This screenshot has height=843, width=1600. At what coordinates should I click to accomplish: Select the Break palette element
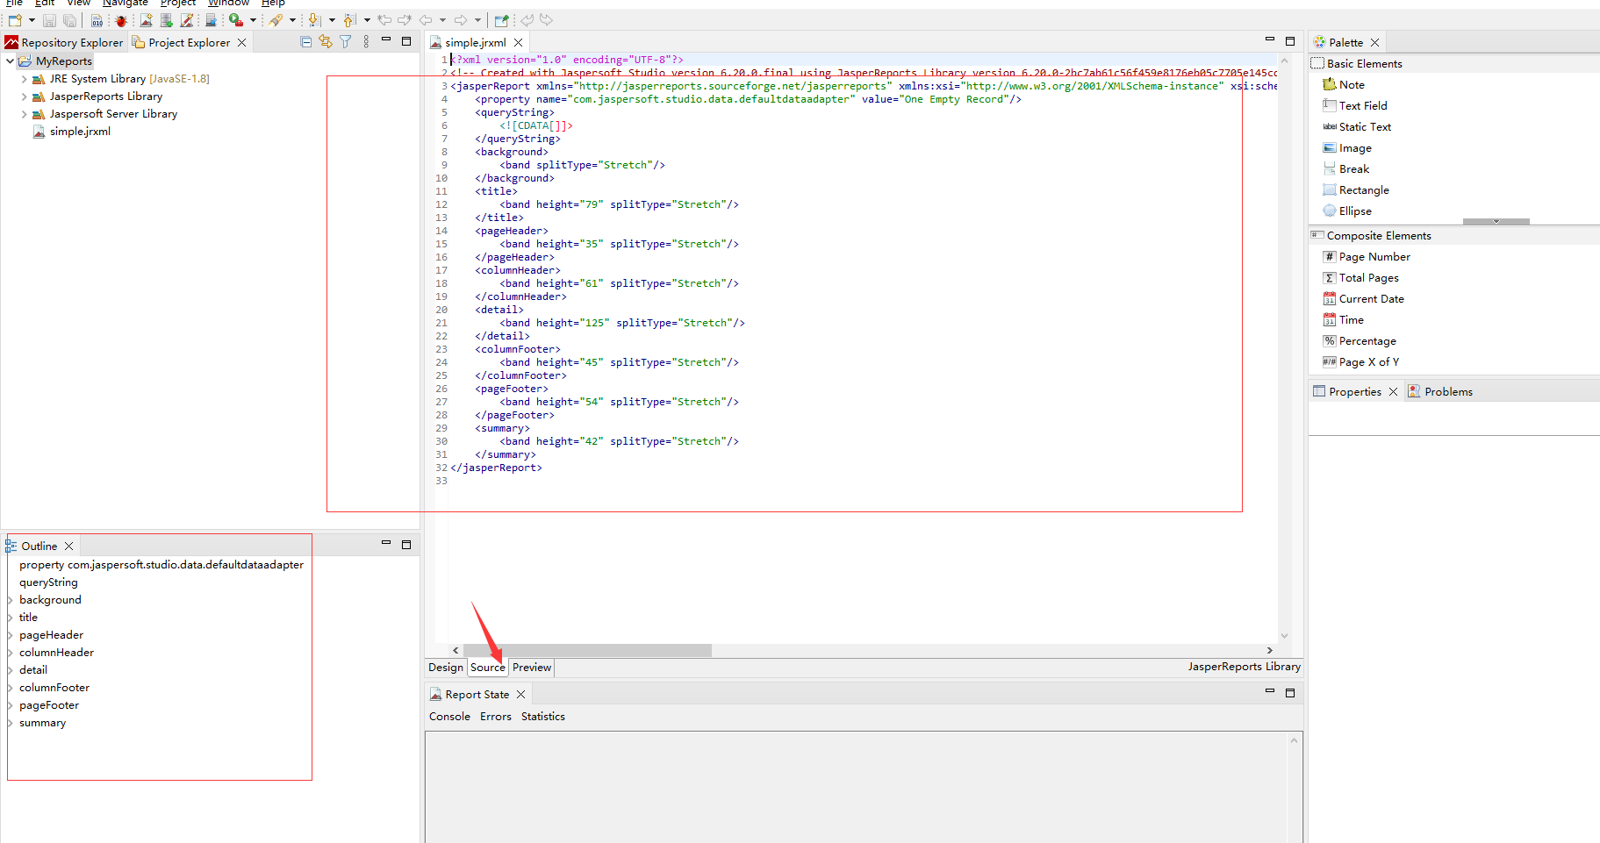pos(1354,169)
